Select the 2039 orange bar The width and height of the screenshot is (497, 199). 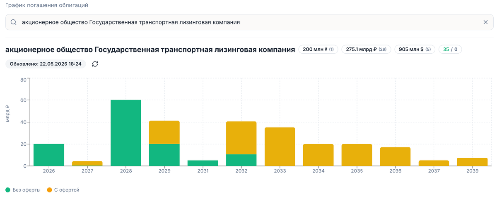click(472, 162)
